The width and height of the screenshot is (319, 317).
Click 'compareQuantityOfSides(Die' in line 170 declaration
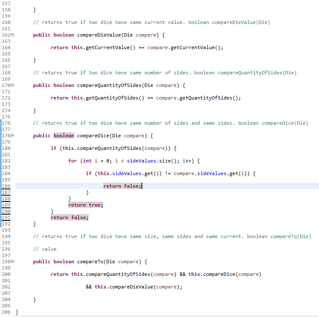(115, 85)
